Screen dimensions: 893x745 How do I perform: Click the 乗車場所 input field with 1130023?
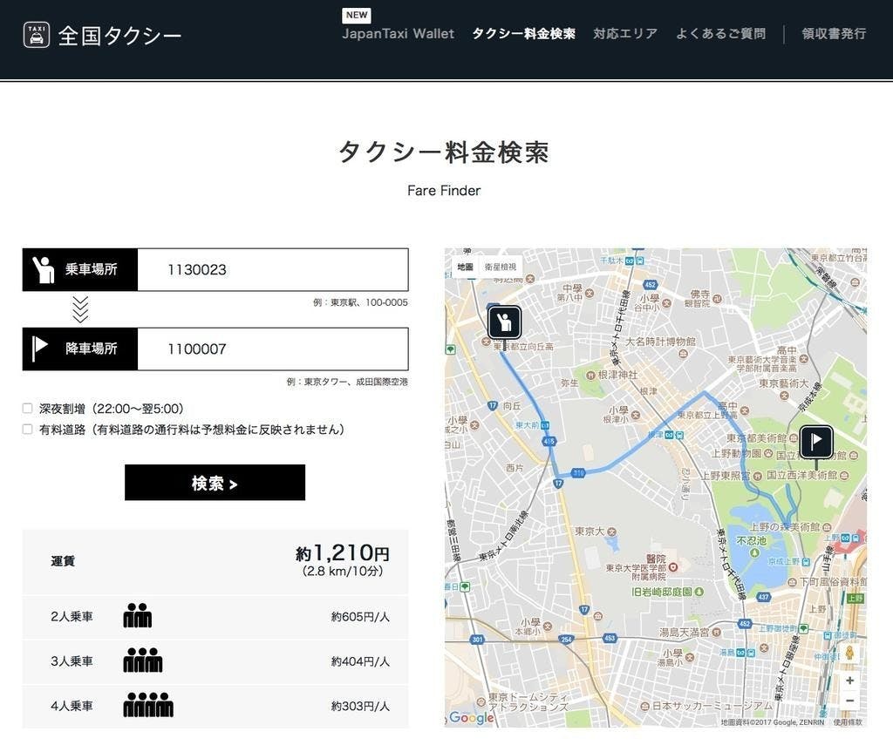[x=273, y=269]
